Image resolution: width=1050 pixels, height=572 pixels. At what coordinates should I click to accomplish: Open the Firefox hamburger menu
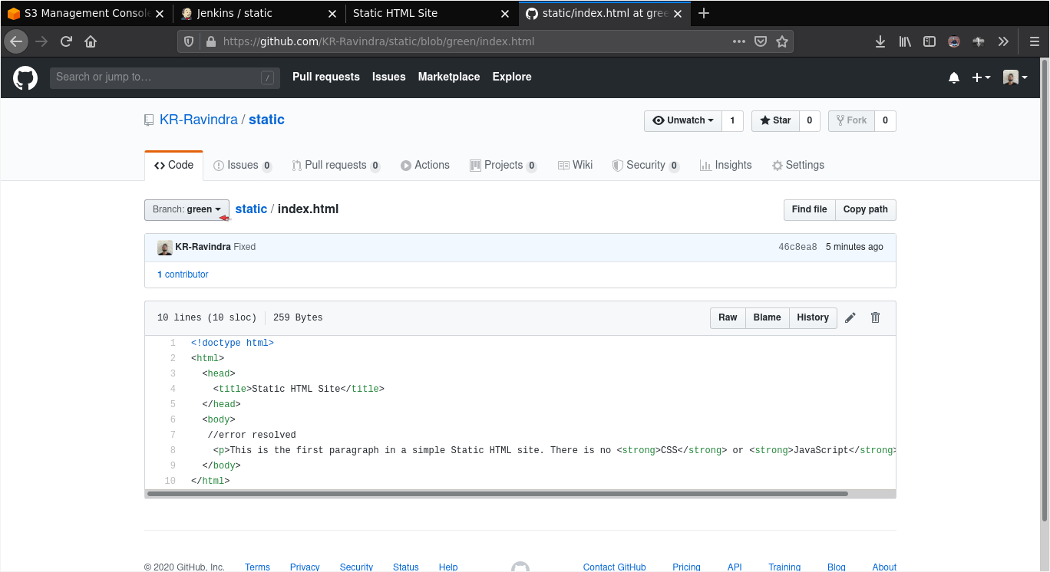1034,41
